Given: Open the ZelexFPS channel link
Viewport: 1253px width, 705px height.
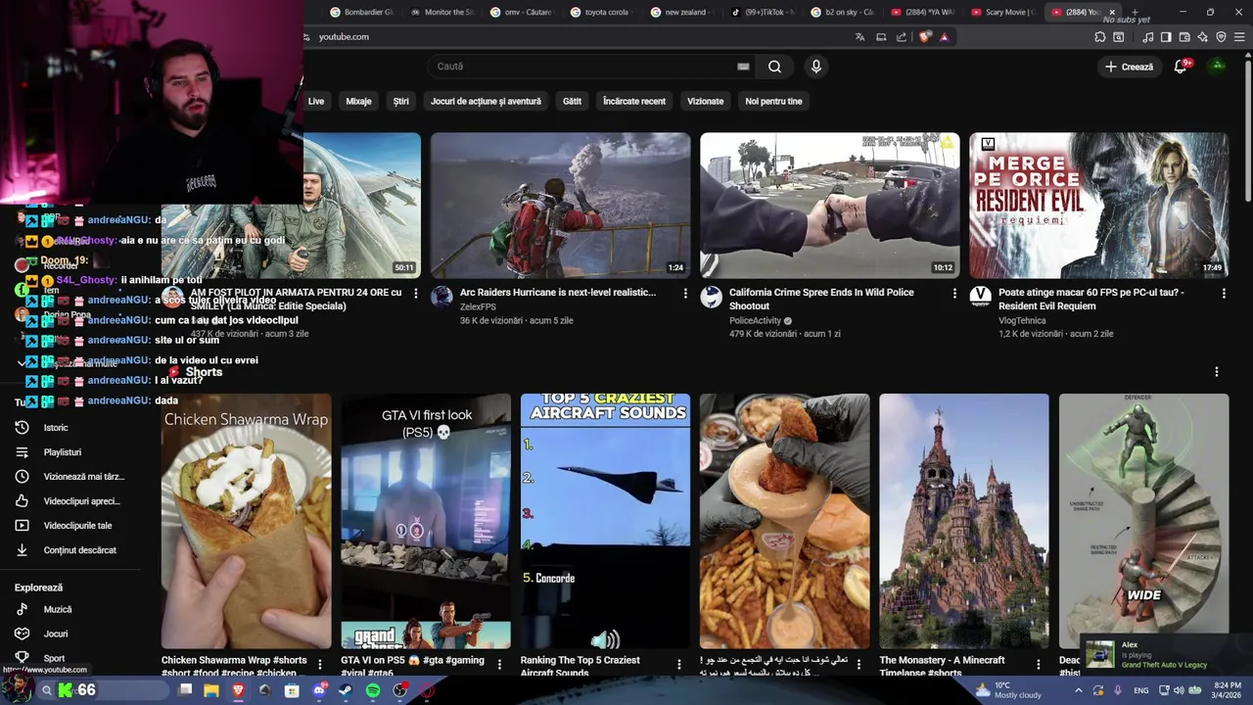Looking at the screenshot, I should 478,307.
